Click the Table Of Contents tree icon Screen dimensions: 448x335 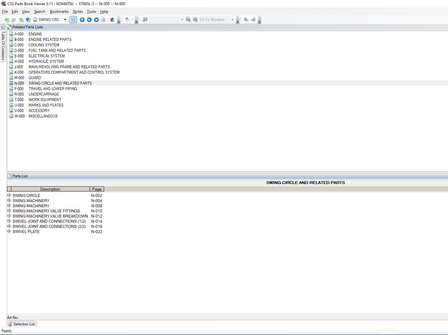coord(3,27)
